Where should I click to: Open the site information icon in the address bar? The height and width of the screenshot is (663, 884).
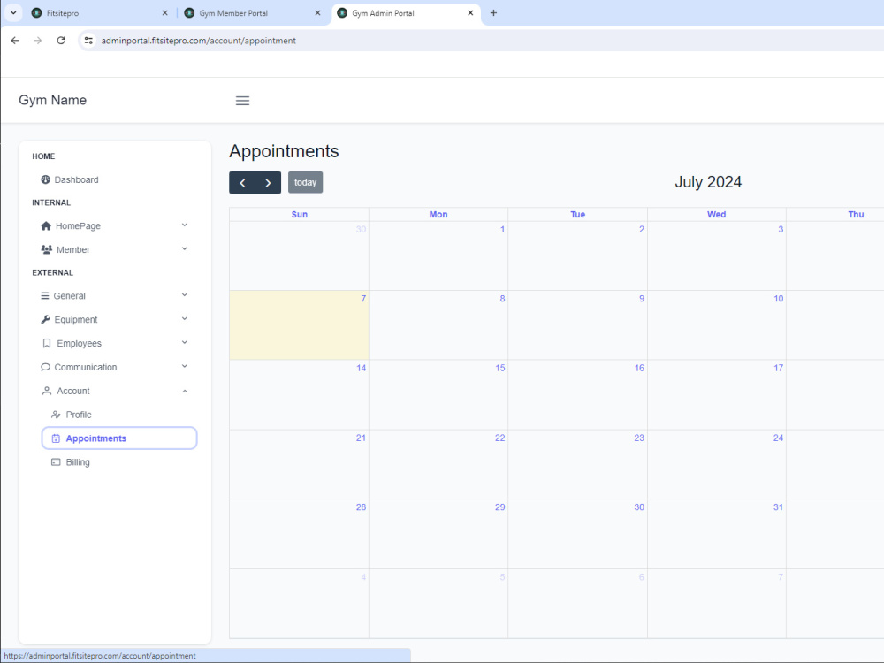(88, 41)
